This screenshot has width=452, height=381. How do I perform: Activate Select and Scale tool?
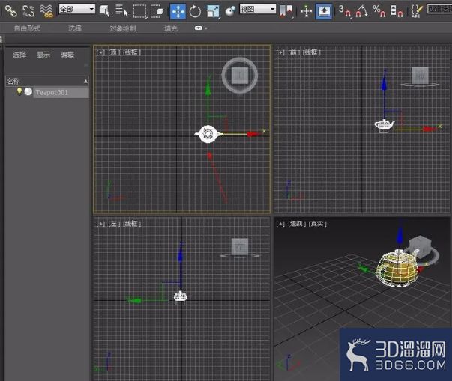coord(214,12)
